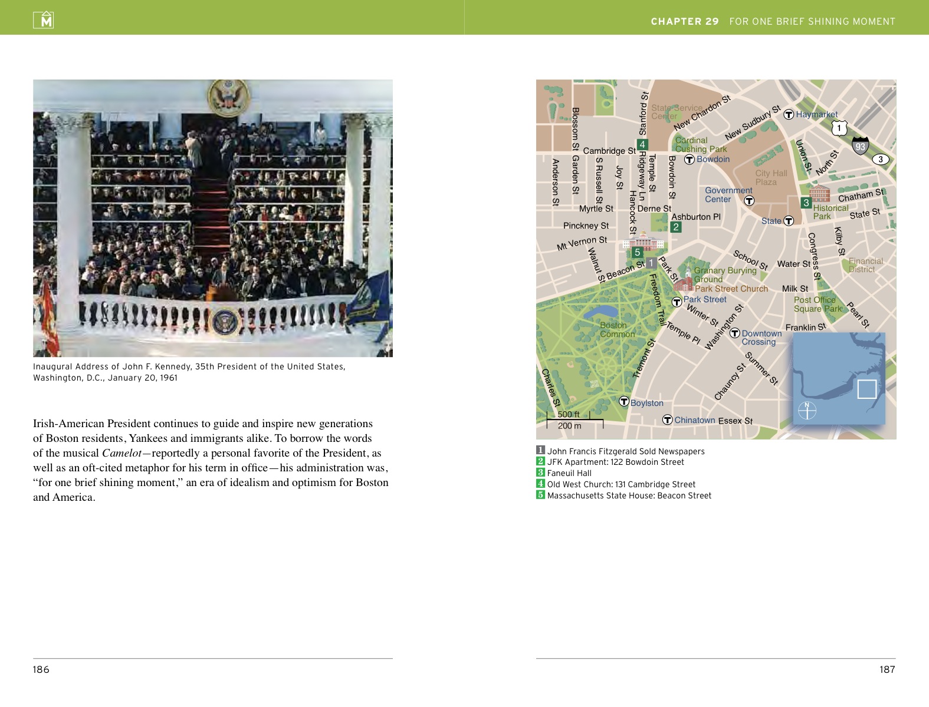Click the Boston Common map label
The width and height of the screenshot is (929, 707).
(617, 329)
